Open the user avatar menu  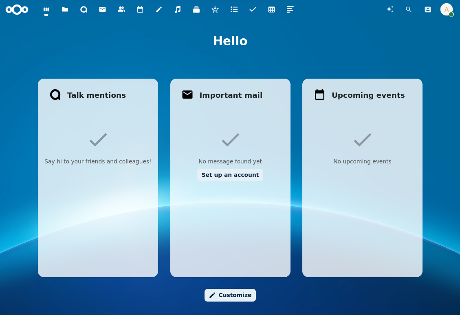click(x=447, y=9)
